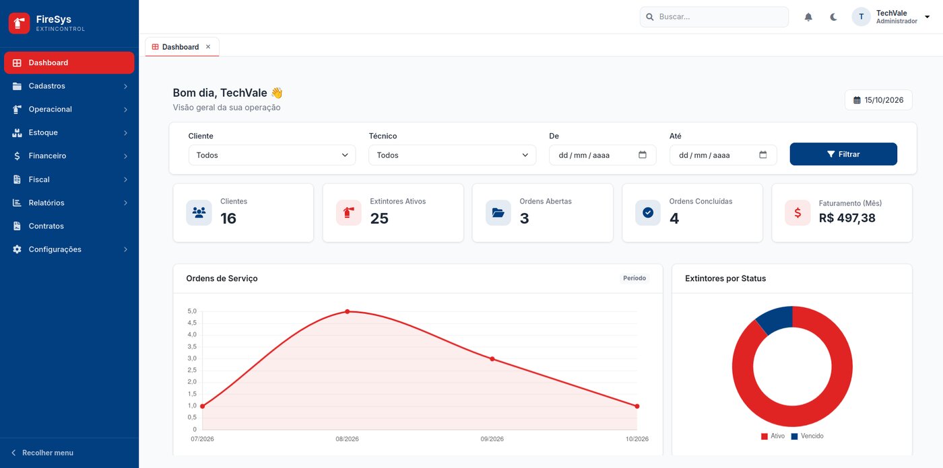
Task: Click the T user avatar
Action: [861, 17]
